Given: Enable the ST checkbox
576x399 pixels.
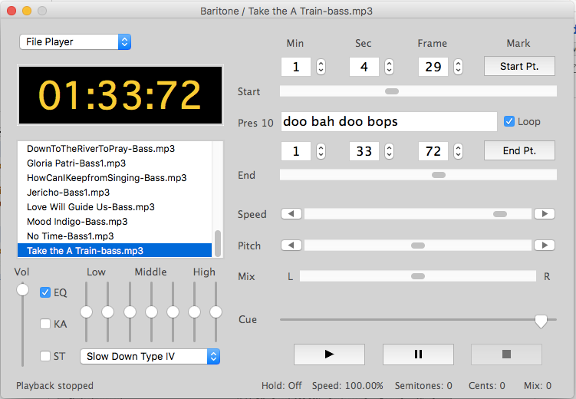Looking at the screenshot, I should pos(45,356).
